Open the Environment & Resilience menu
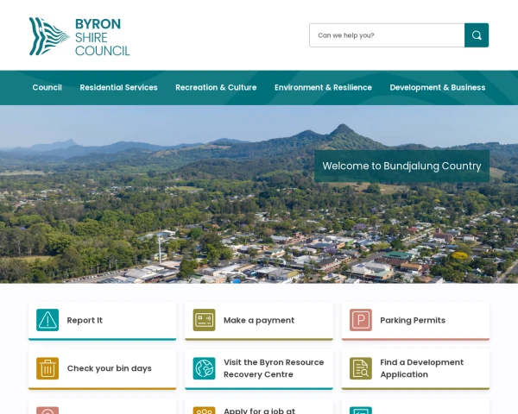Viewport: 518px width, 414px height. click(323, 87)
